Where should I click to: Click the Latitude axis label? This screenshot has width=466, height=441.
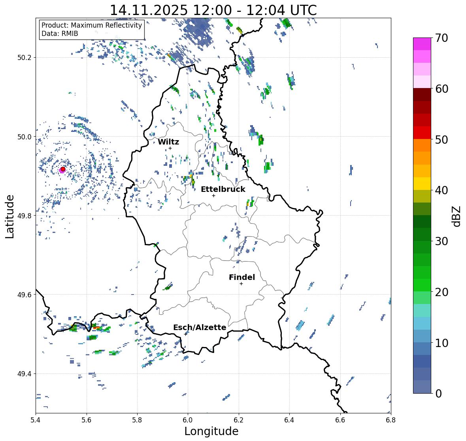[9, 216]
